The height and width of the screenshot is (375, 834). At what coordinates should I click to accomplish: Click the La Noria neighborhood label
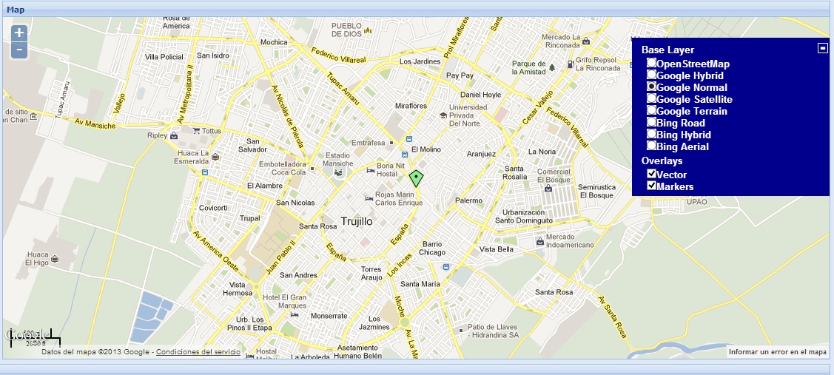[542, 151]
